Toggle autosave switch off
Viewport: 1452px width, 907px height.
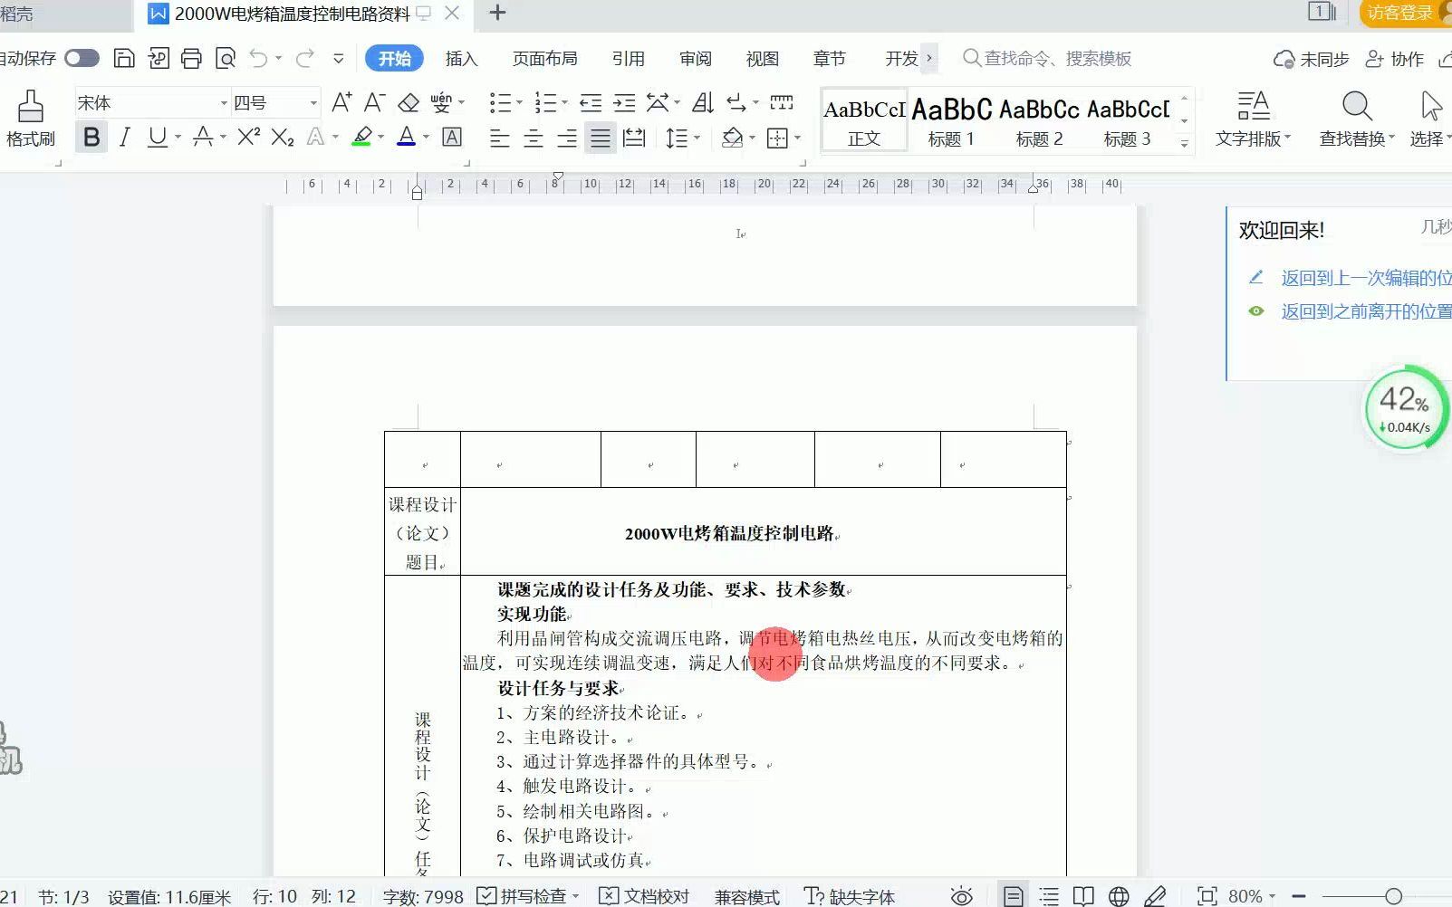[x=82, y=57]
